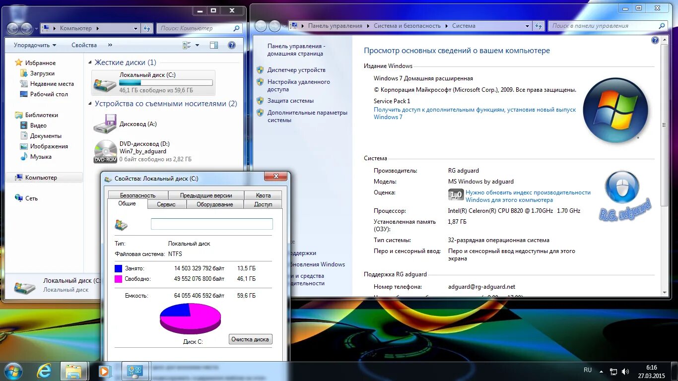Open Дополнительные параметры системы link

(307, 116)
